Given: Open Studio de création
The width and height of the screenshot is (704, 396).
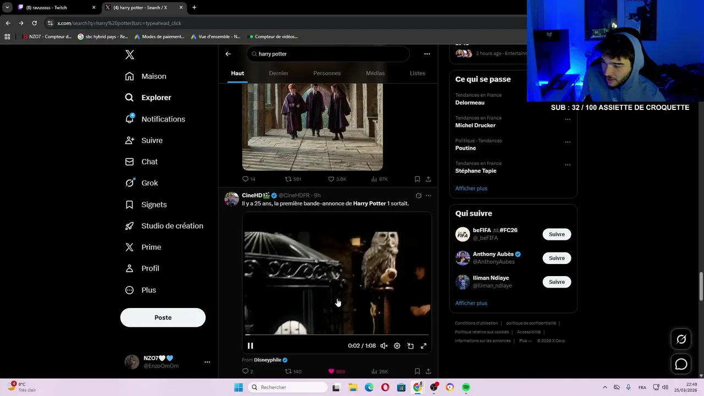Looking at the screenshot, I should 164,226.
